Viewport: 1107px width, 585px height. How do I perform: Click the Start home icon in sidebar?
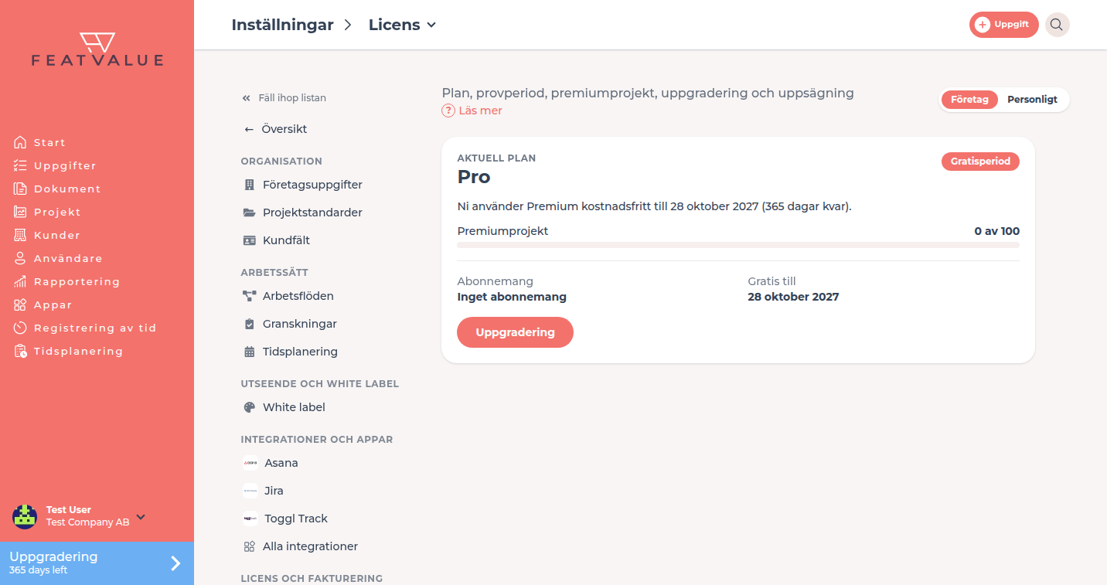(20, 142)
